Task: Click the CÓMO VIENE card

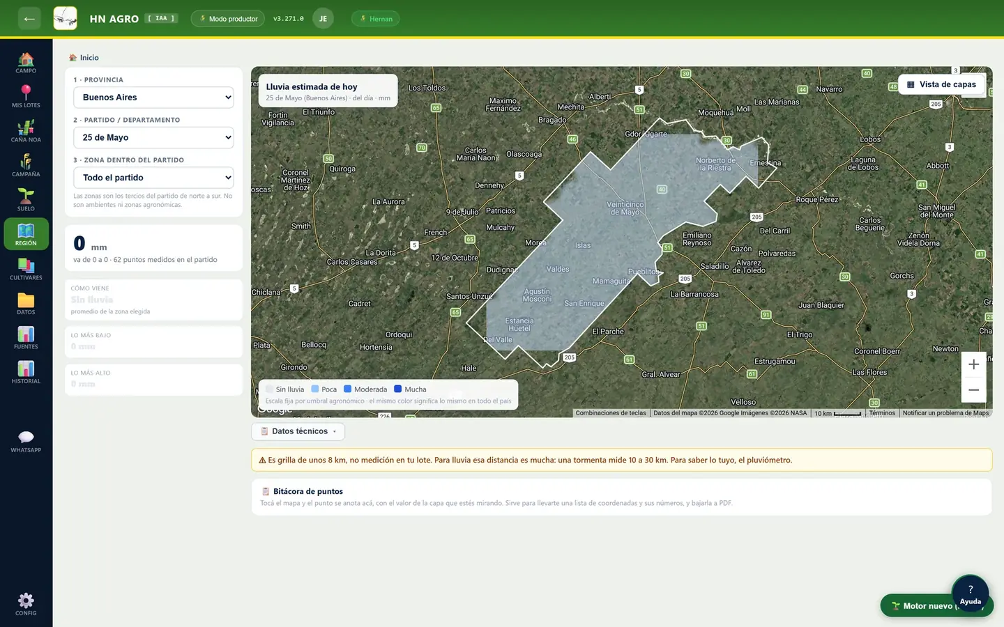Action: click(153, 300)
